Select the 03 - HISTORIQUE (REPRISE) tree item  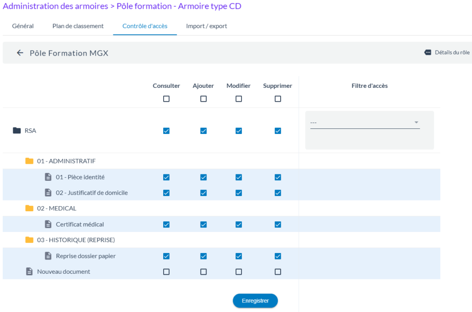pos(76,240)
